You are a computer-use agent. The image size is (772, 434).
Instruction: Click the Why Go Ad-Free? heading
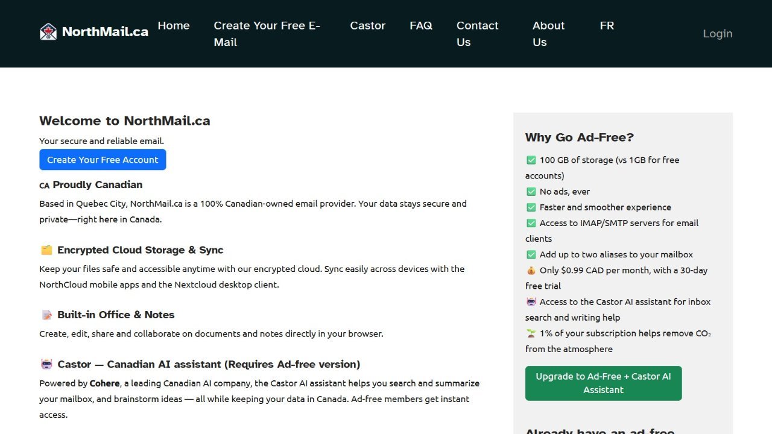[x=580, y=137]
